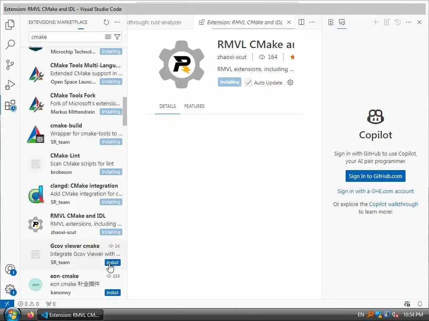This screenshot has width=429, height=321.
Task: Open chat in editor icon
Action: coord(387,22)
